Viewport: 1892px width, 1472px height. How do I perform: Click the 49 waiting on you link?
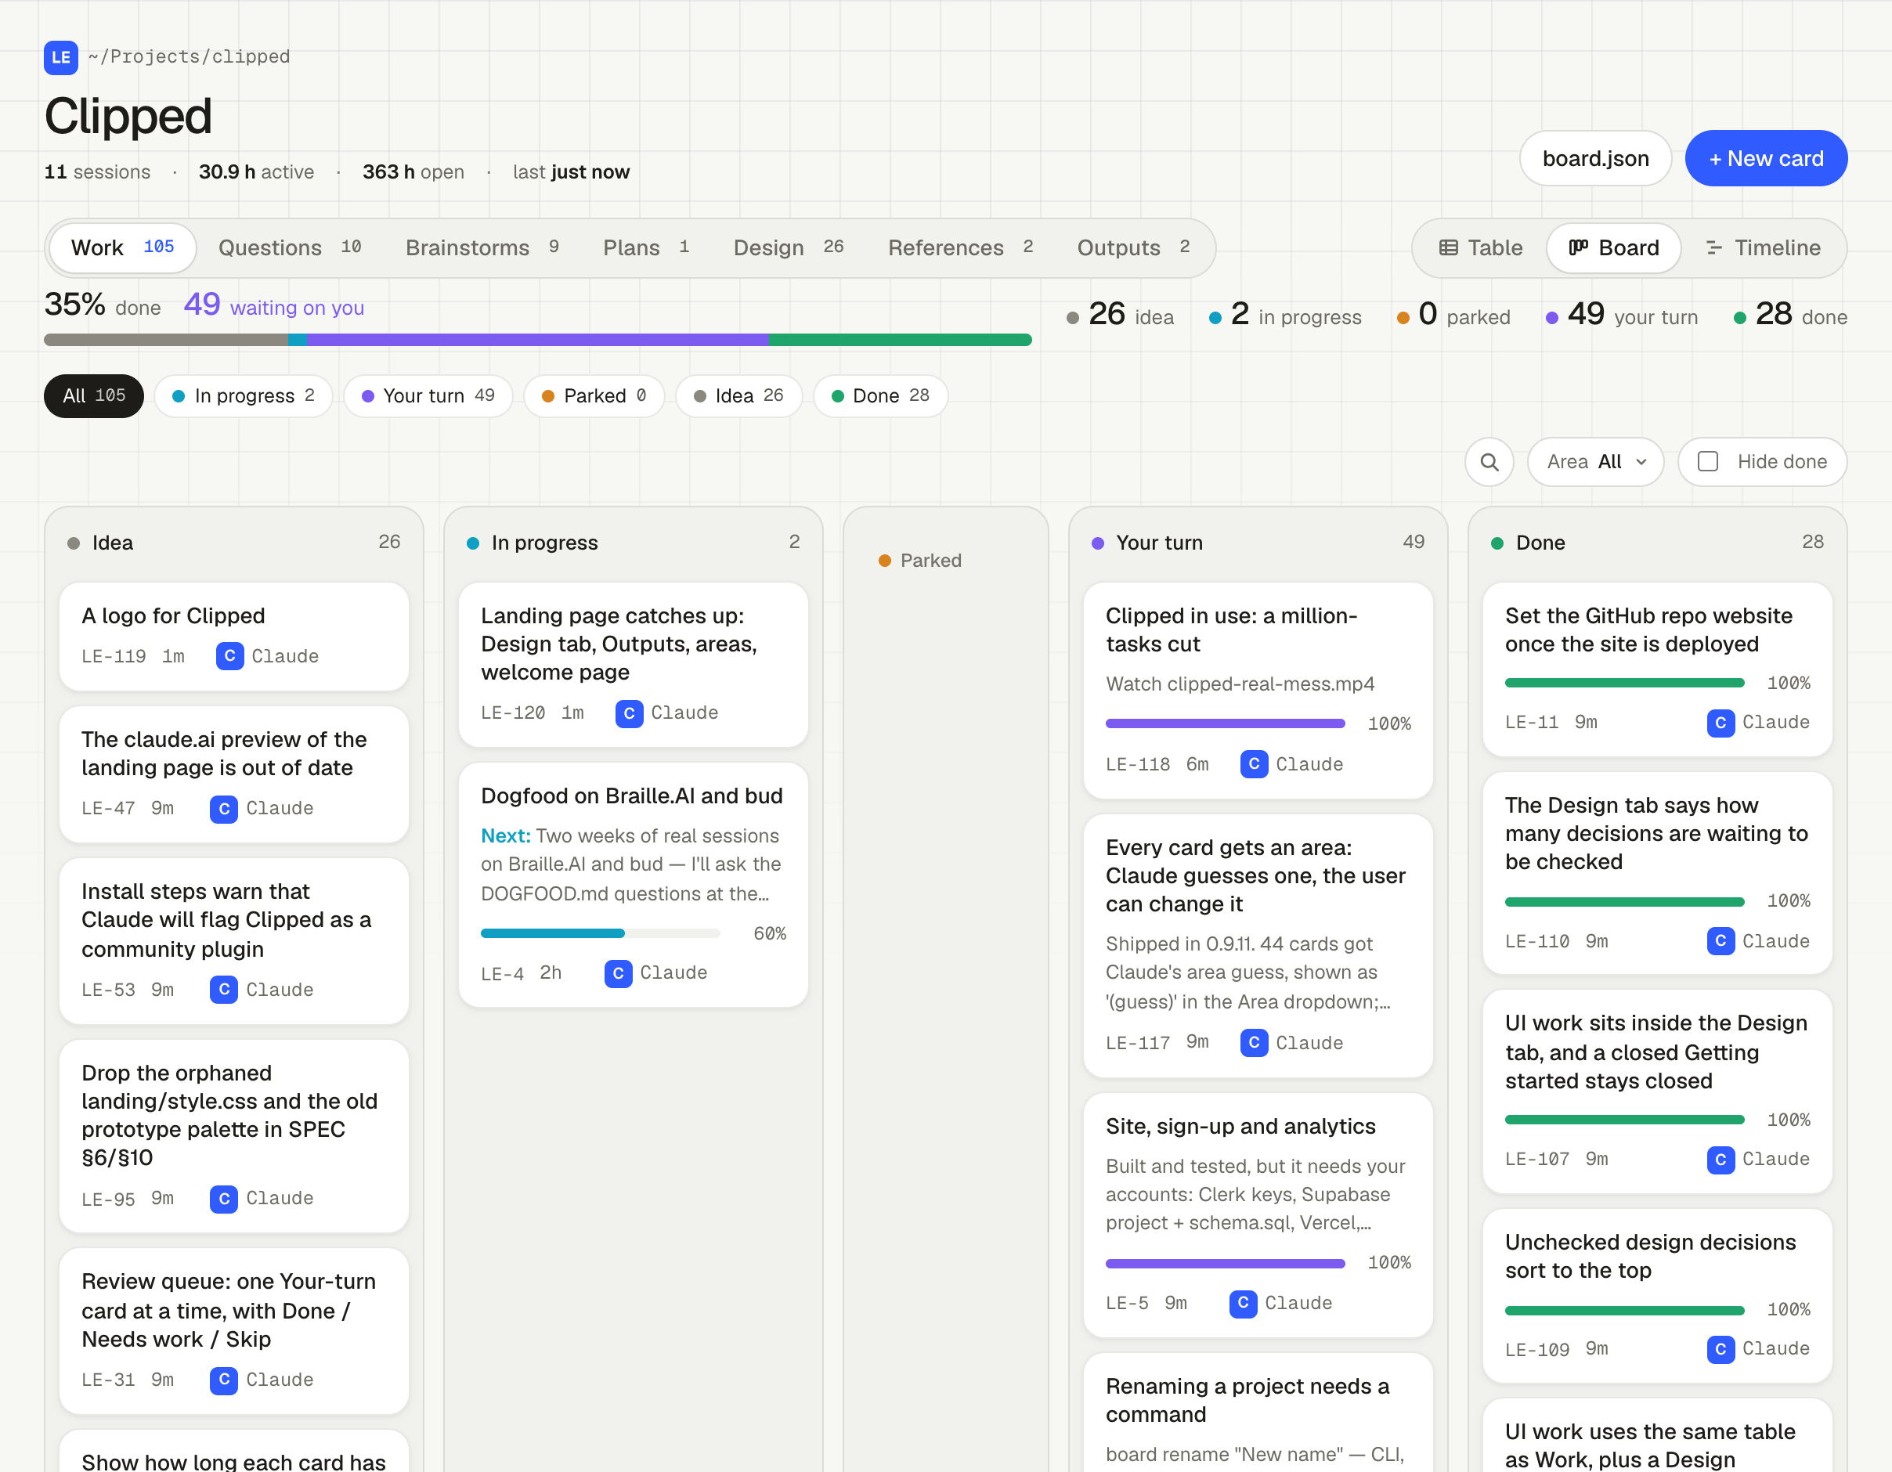[x=274, y=306]
